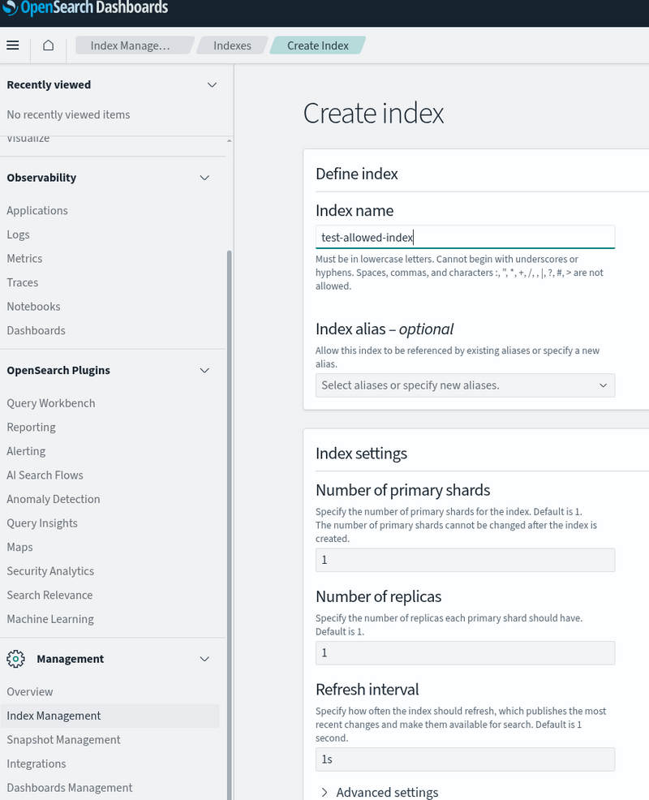Viewport: 649px width, 800px height.
Task: Open the Index alias dropdown
Action: [465, 385]
